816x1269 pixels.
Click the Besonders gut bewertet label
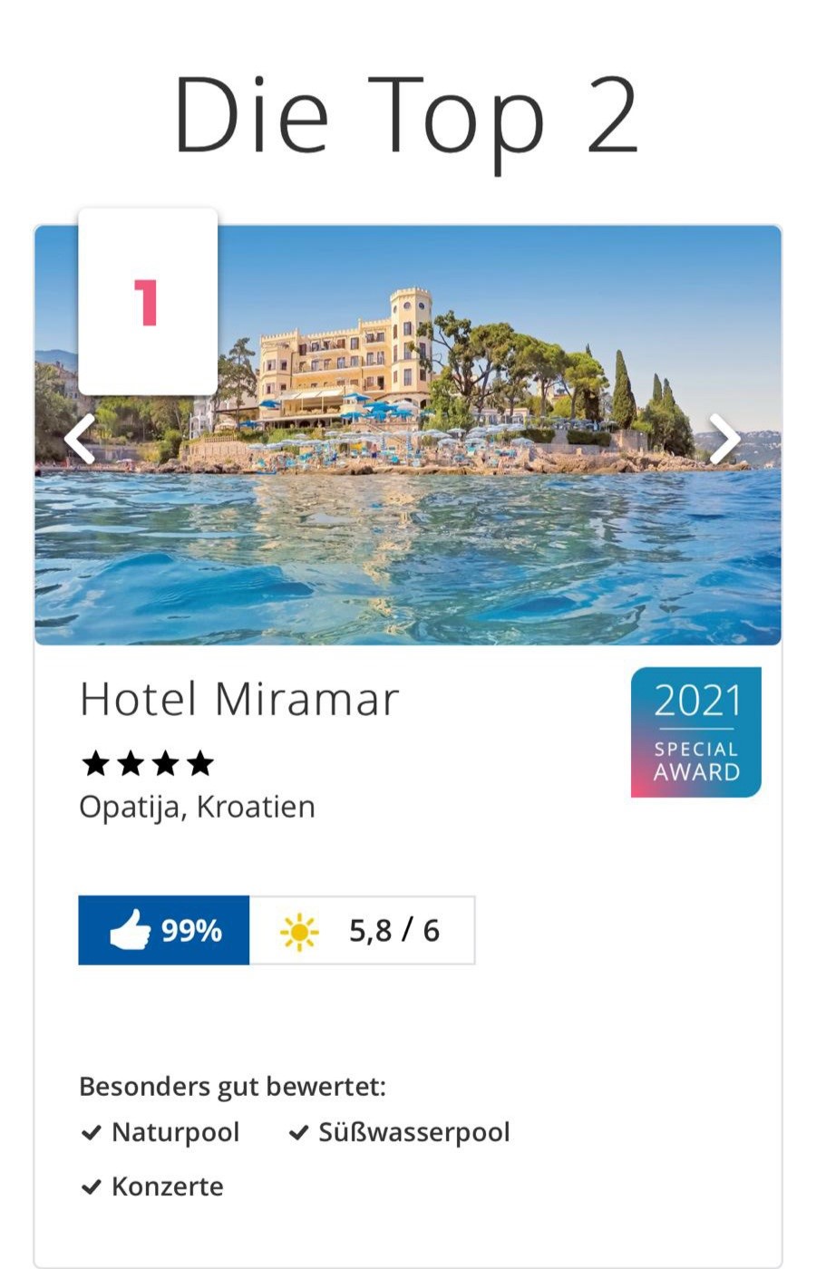click(x=232, y=1086)
